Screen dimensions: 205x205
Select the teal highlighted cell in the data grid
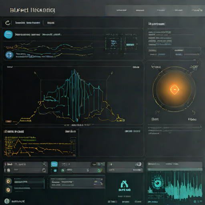point(130,45)
